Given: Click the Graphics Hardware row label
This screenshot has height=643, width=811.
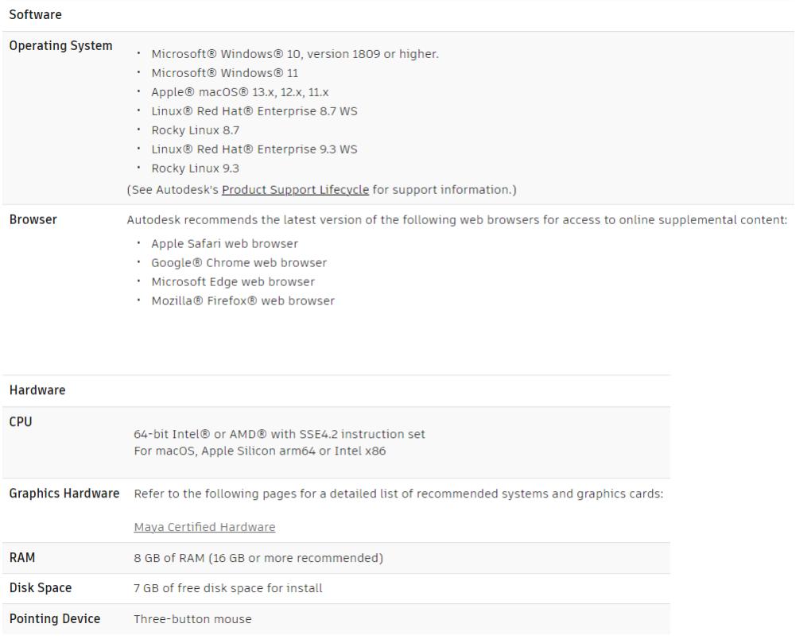Looking at the screenshot, I should pyautogui.click(x=64, y=494).
